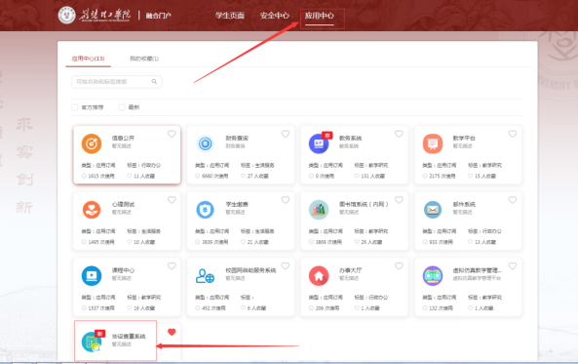Screen dimensions: 578x364
Task: Favorite the 校园网自助服务系统 app with its heart
Action: pos(286,266)
